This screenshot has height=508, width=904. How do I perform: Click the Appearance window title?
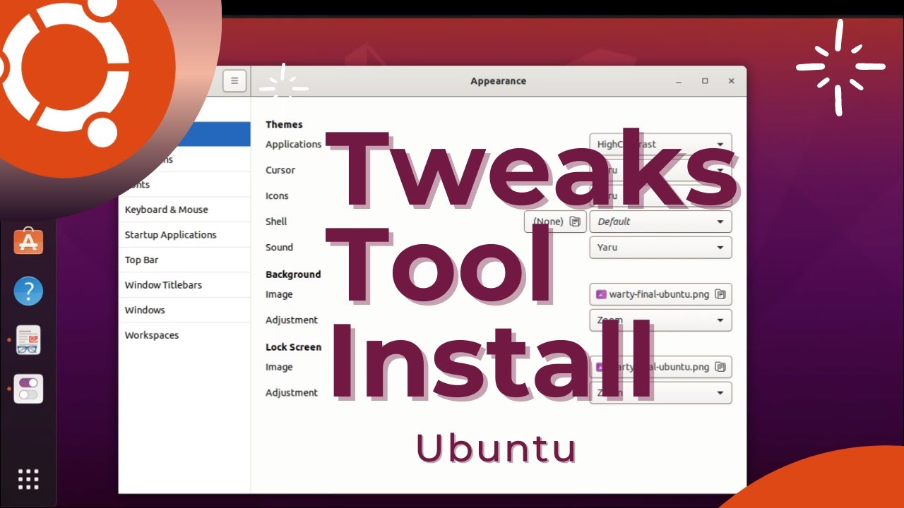click(499, 81)
